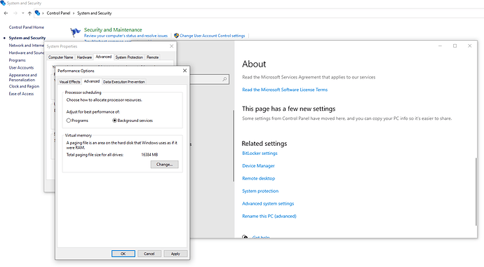484x267 pixels.
Task: Click the Forward arrow in Control Panel
Action: coord(15,13)
